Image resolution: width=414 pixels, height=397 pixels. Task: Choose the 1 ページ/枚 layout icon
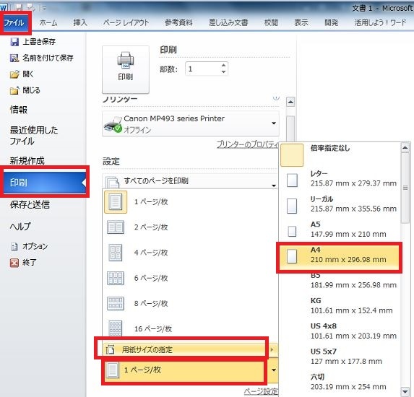[116, 202]
